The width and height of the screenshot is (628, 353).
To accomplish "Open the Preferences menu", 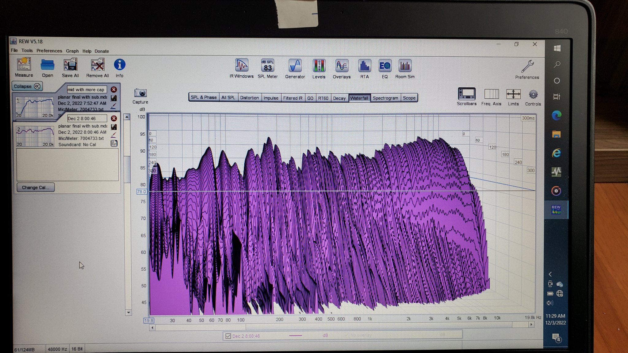I will pos(49,51).
